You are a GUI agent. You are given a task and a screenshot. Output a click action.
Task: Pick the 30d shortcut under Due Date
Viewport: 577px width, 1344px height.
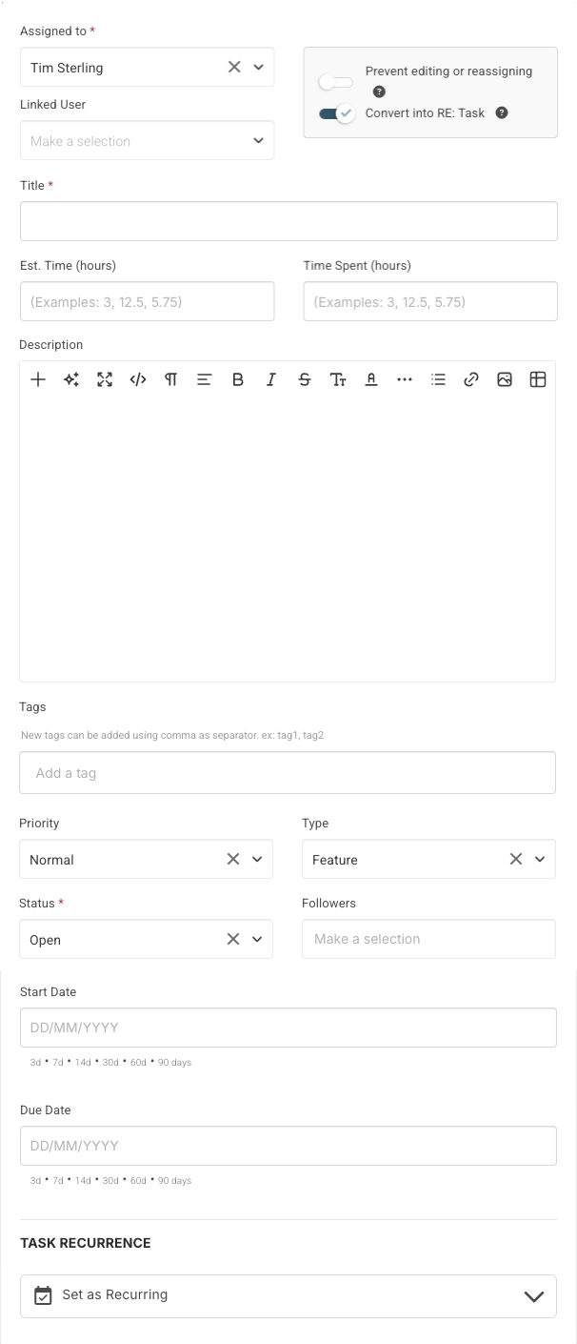[111, 1180]
